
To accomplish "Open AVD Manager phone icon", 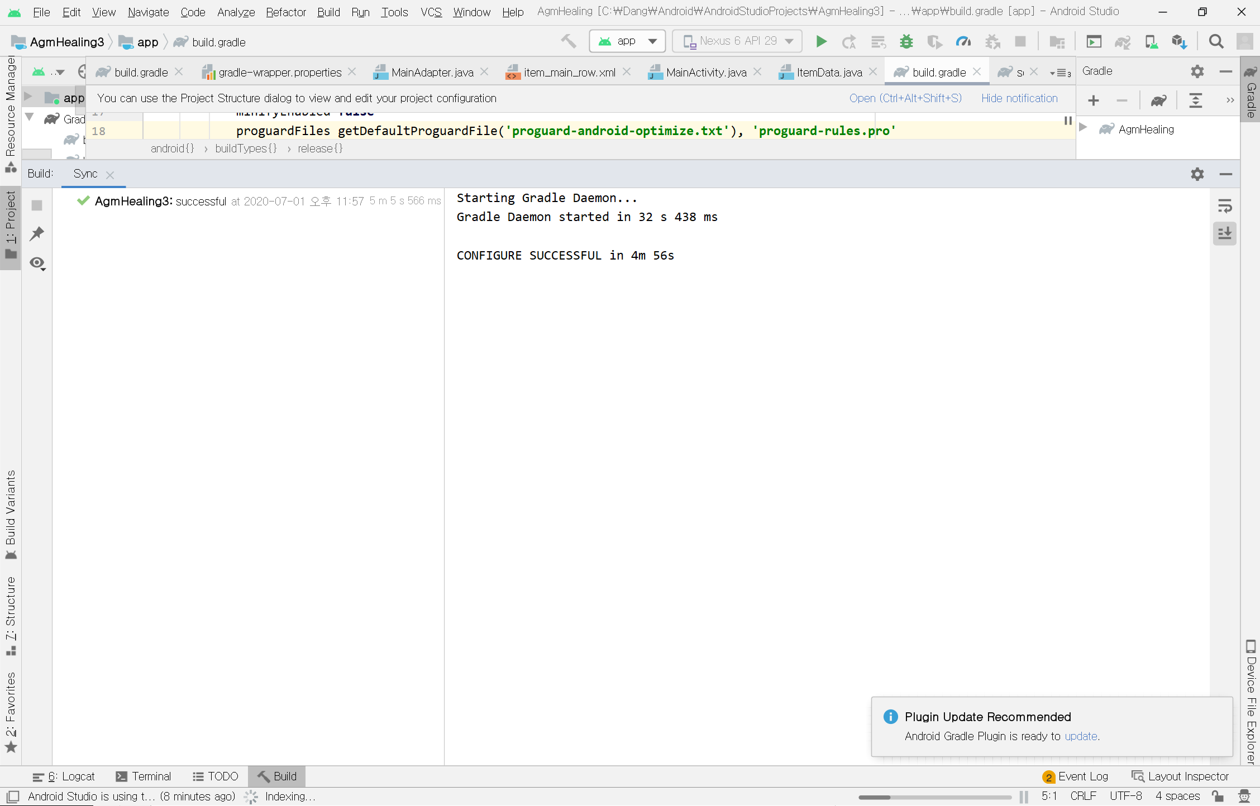I will click(1151, 41).
